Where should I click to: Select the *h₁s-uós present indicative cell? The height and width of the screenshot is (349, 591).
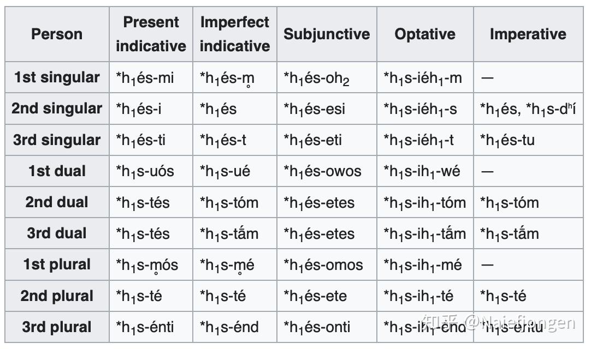(145, 172)
